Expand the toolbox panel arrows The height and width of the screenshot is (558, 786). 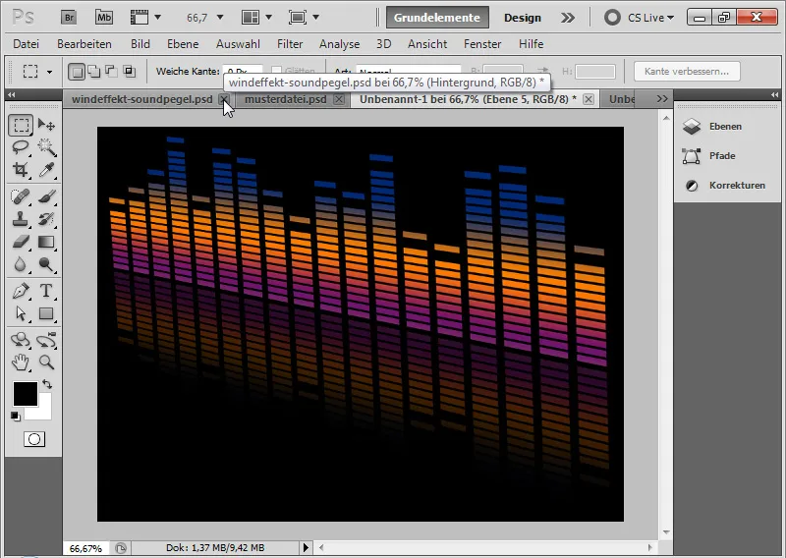coord(11,94)
